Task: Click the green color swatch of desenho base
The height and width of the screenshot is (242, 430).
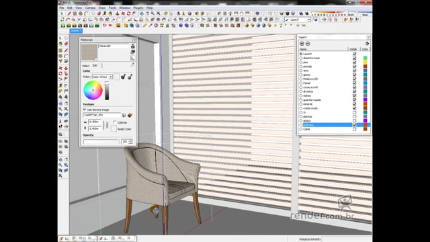Action: point(365,58)
